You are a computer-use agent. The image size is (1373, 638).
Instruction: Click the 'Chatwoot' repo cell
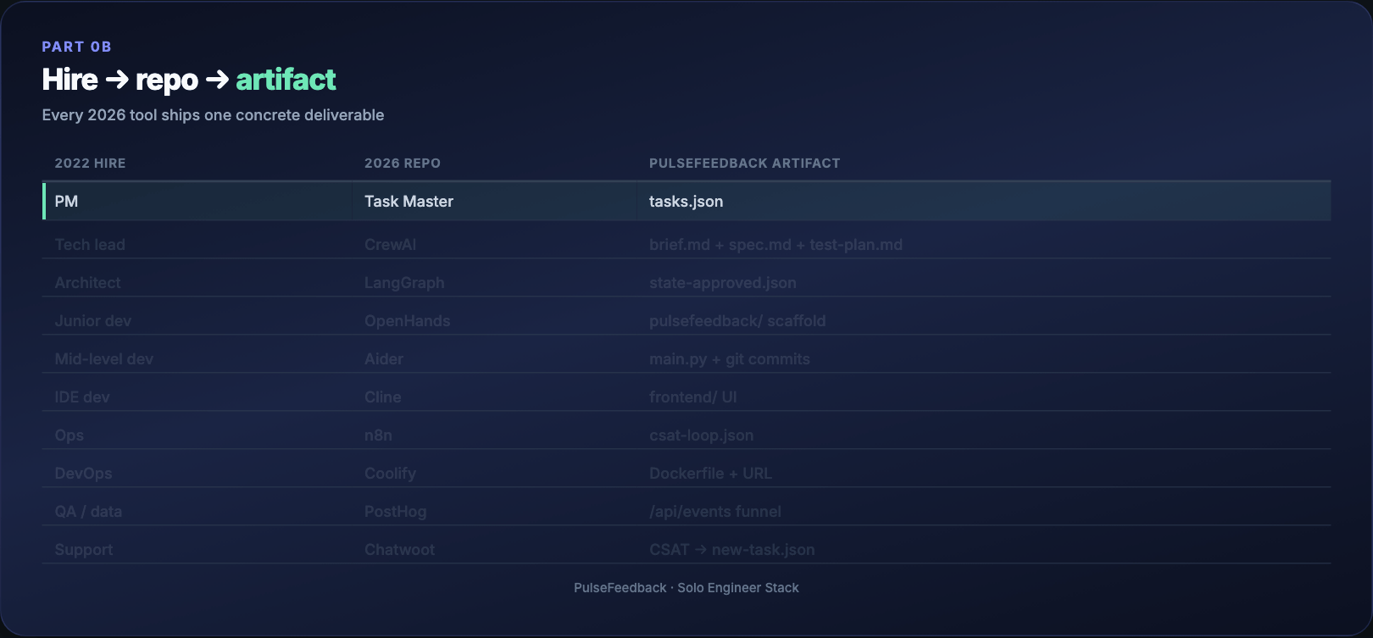tap(399, 550)
